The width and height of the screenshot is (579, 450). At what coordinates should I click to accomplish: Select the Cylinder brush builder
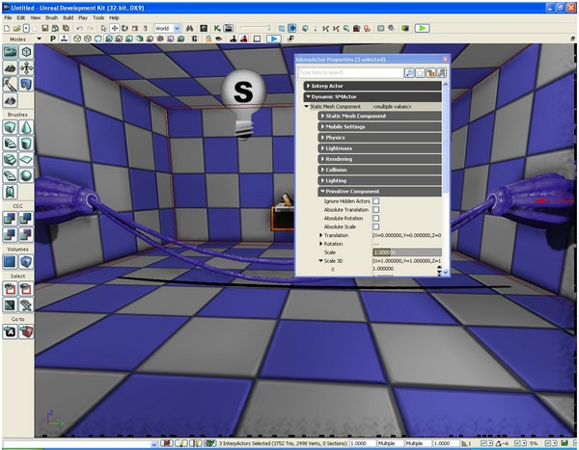coord(26,144)
